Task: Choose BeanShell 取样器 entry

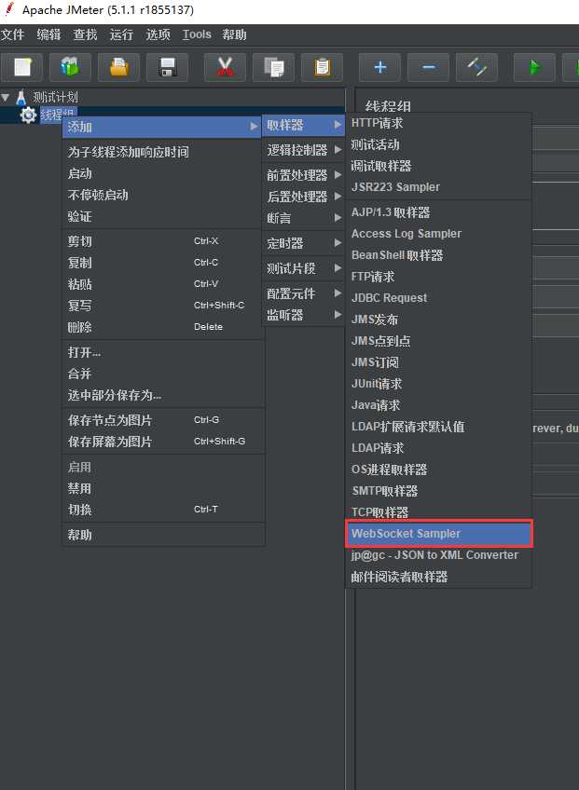Action: 439,255
